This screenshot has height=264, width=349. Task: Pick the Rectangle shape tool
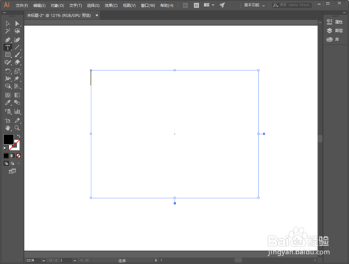pos(8,55)
